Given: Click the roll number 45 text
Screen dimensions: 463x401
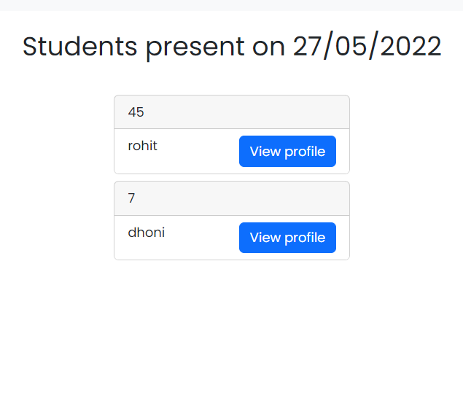Looking at the screenshot, I should (136, 112).
